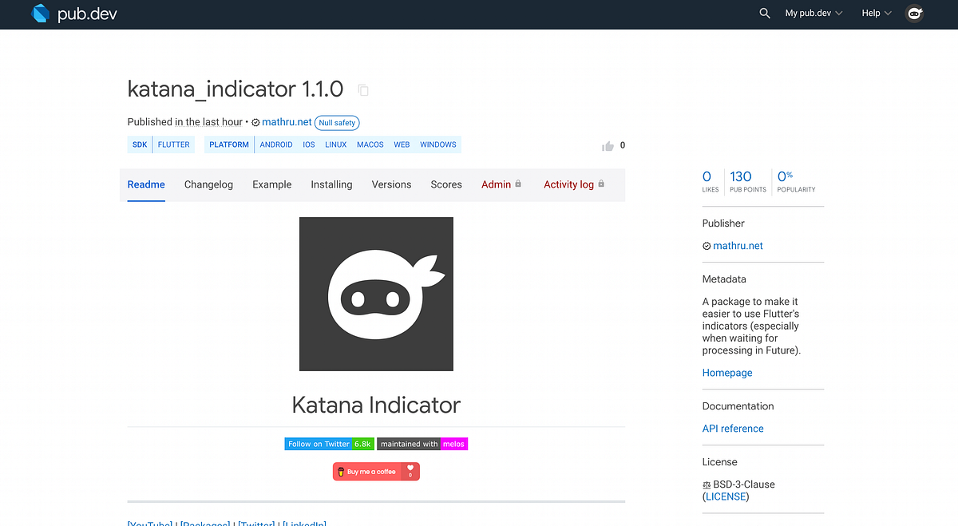This screenshot has height=526, width=958.
Task: Click the thumbs-up like icon
Action: tap(607, 145)
